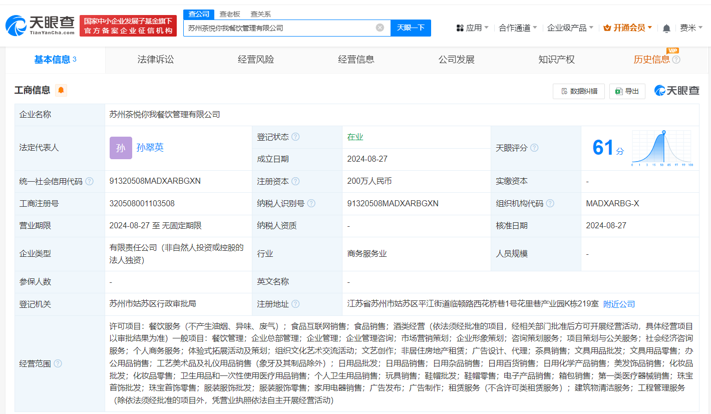Switch to the 法律诉讼 tab

pyautogui.click(x=156, y=60)
